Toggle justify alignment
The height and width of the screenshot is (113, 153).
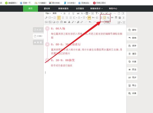click(71, 18)
